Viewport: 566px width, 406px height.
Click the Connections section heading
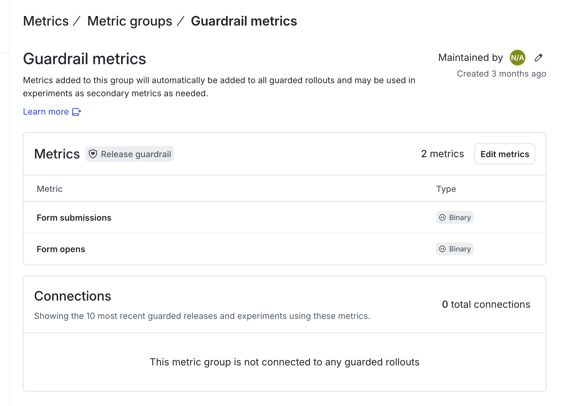point(73,296)
